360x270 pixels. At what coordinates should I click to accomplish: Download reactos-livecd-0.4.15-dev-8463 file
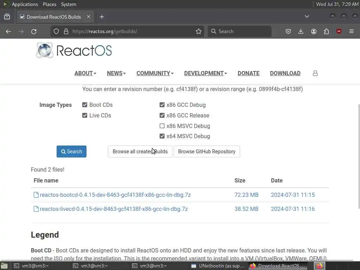point(114,209)
